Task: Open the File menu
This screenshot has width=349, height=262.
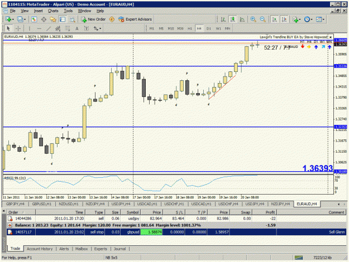Action: (x=13, y=11)
